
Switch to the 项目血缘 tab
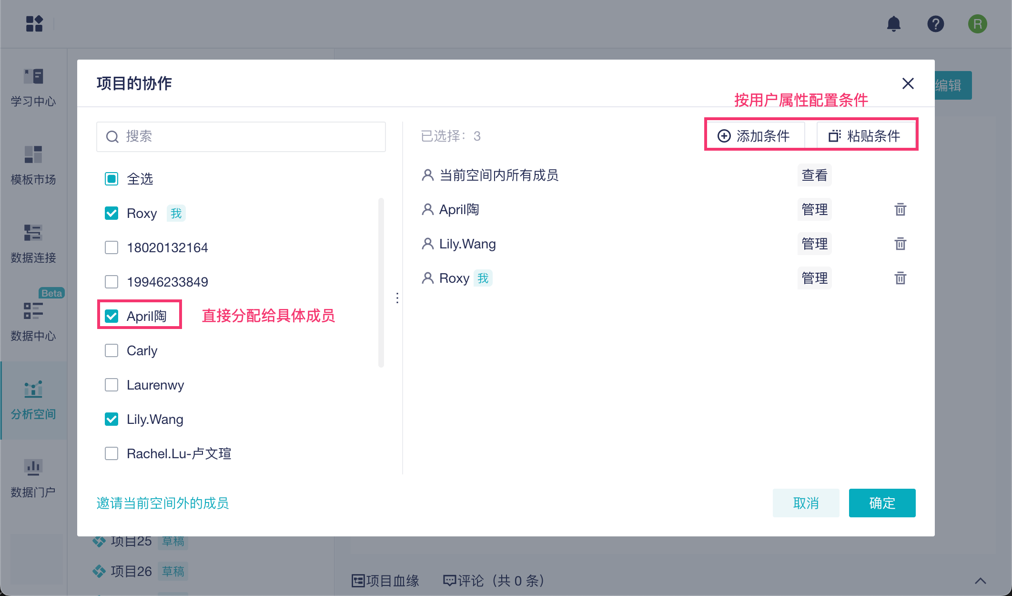click(385, 580)
